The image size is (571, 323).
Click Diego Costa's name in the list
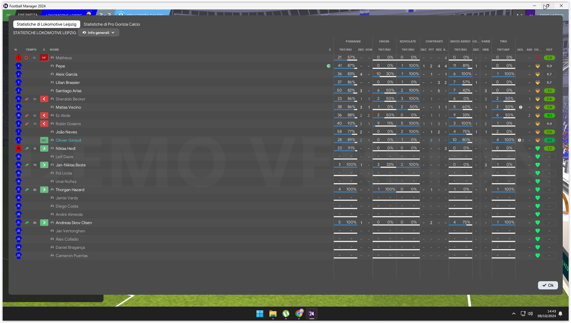pos(67,206)
